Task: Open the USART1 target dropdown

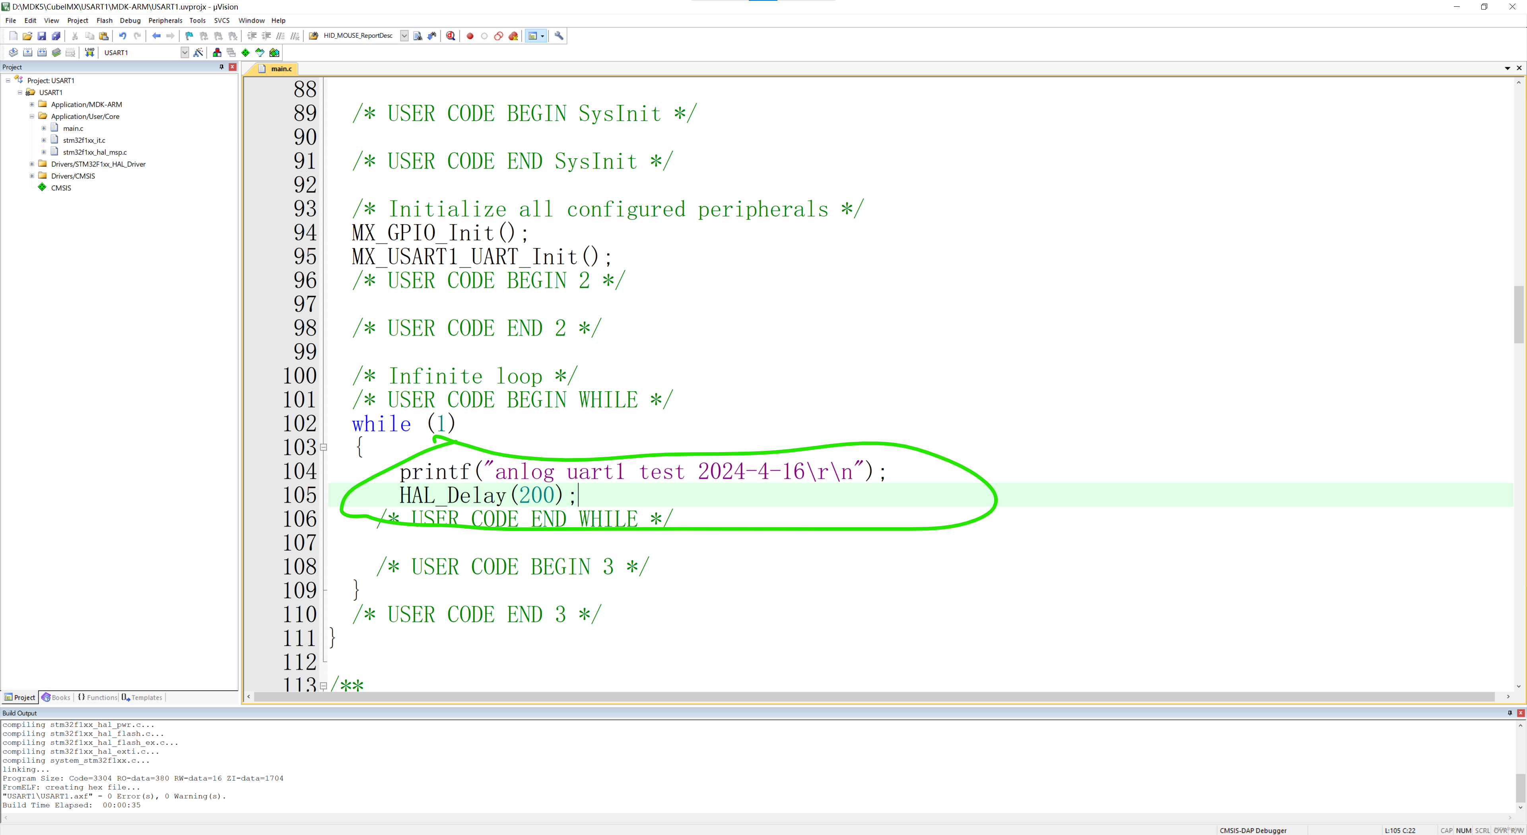Action: tap(185, 53)
